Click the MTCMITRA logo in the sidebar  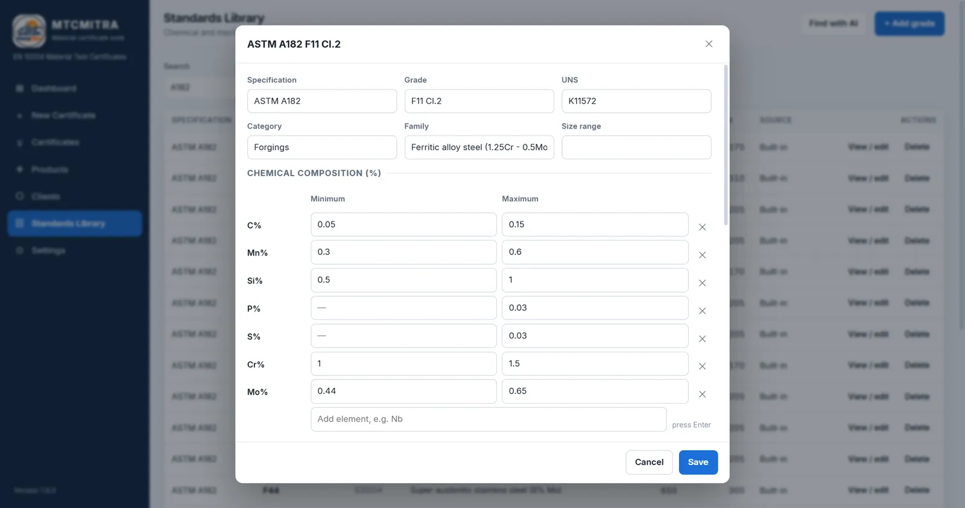[29, 31]
